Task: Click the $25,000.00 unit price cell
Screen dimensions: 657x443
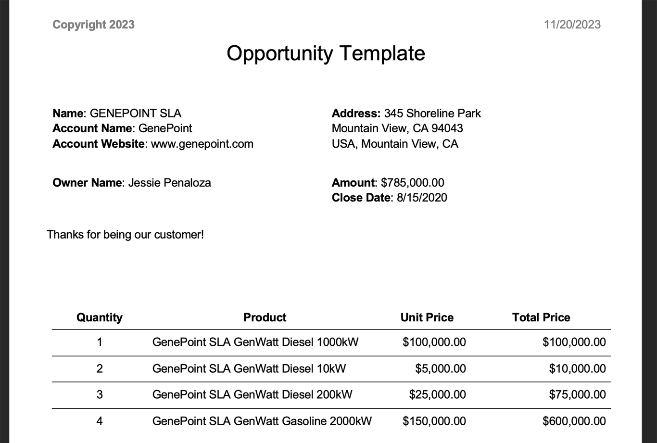Action: pyautogui.click(x=437, y=395)
